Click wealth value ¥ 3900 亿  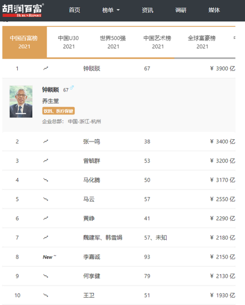(222, 68)
